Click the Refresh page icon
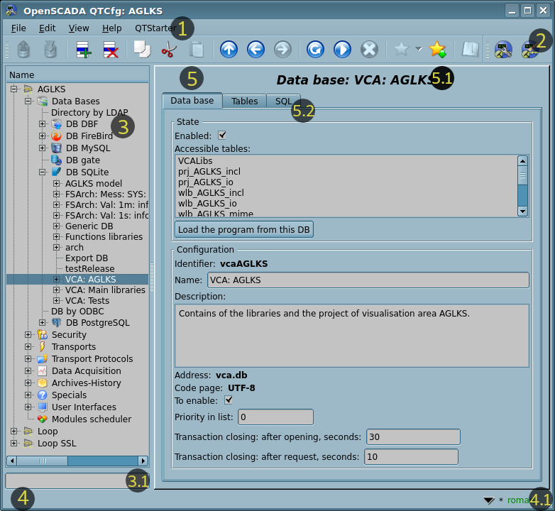This screenshot has height=511, width=555. (315, 50)
